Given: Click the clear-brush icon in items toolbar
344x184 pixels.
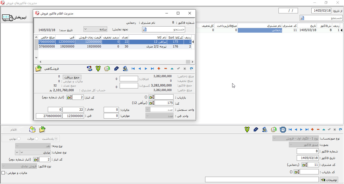Looking at the screenshot, I should pyautogui.click(x=125, y=68).
